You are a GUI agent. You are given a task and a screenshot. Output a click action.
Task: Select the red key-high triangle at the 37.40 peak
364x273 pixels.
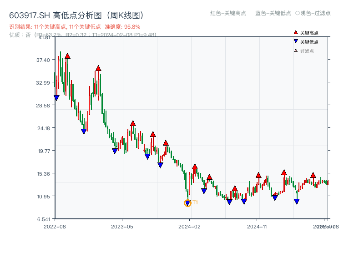(x=67, y=56)
